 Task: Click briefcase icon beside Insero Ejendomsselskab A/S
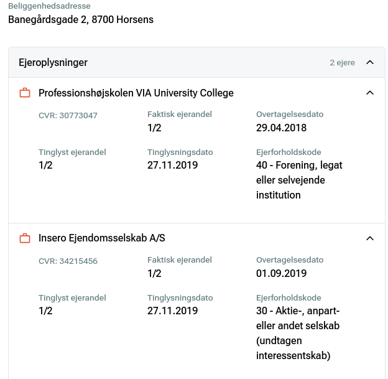click(x=25, y=238)
